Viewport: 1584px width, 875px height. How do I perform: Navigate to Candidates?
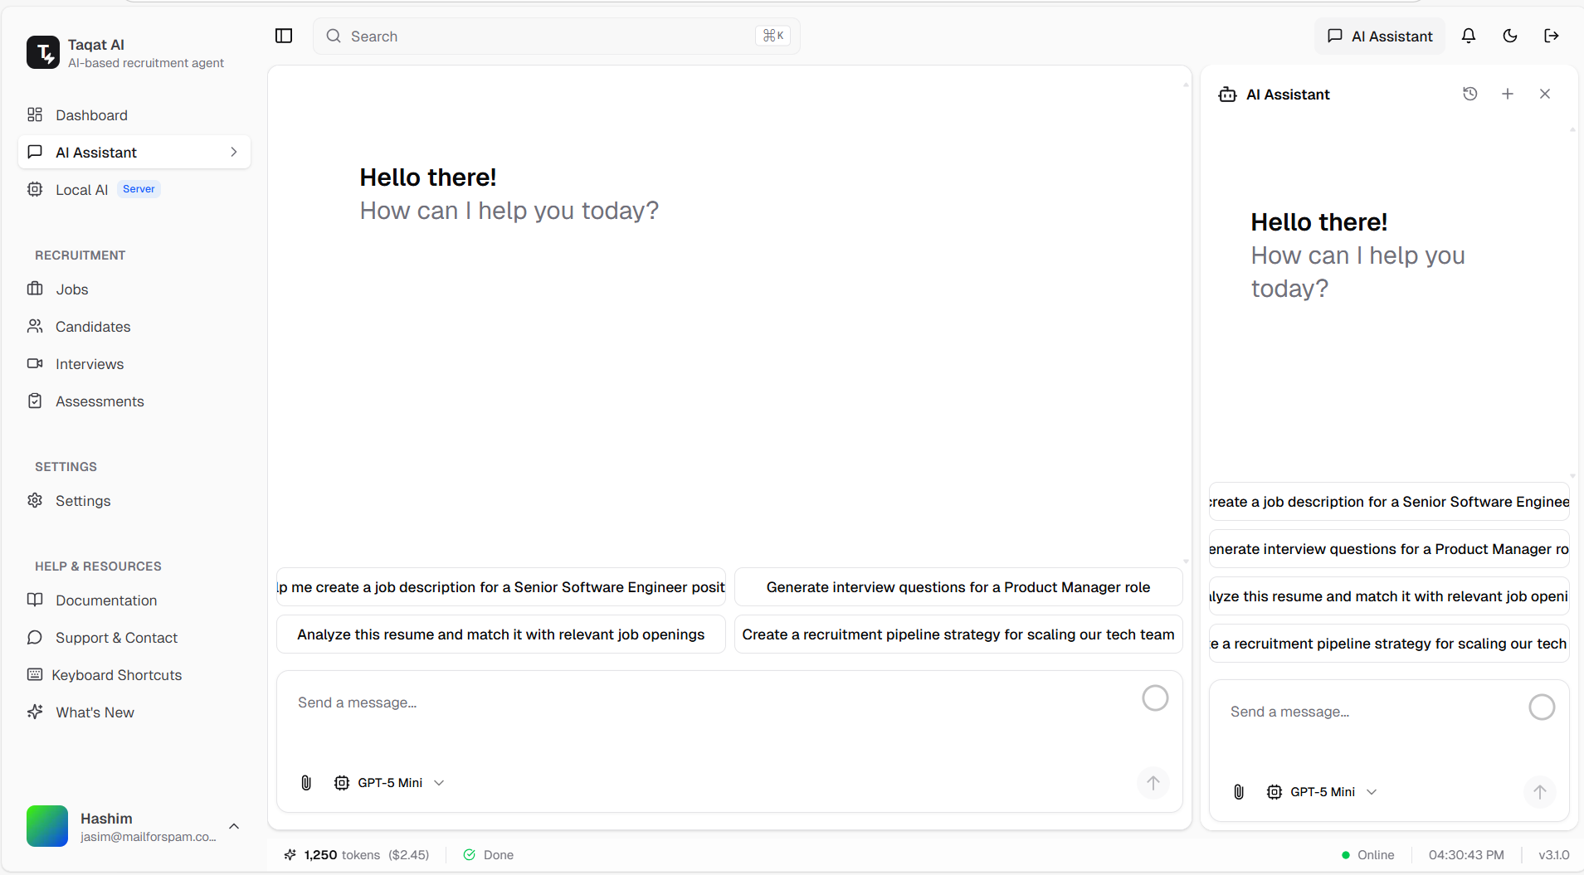coord(92,326)
